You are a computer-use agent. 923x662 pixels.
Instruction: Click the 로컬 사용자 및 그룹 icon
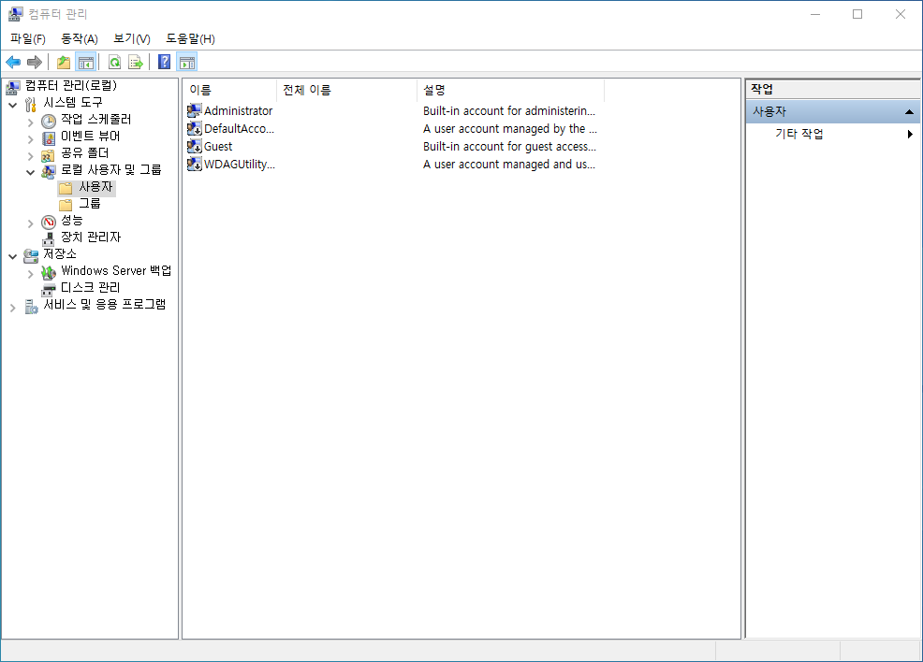pos(49,172)
